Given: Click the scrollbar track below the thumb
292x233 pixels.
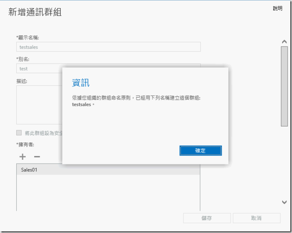Looking at the screenshot, I should [284, 162].
